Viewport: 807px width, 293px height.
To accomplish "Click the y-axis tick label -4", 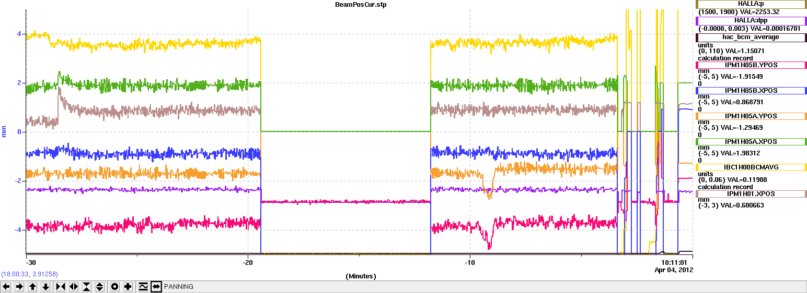I will point(18,230).
